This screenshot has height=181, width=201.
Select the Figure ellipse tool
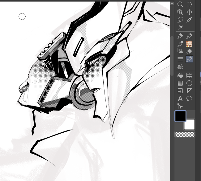pos(189,83)
